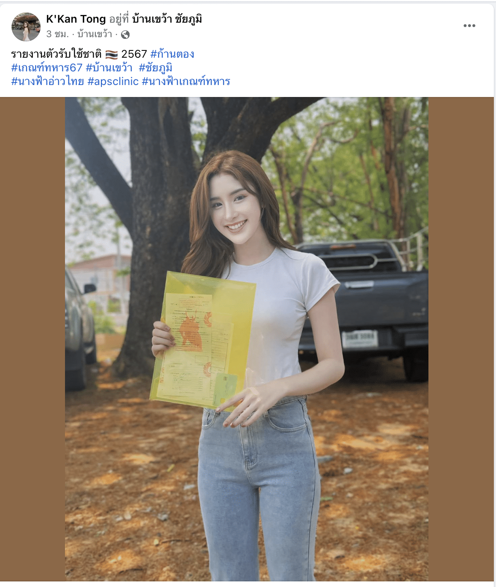
Task: Follow the #บ้านเขว้า hashtag link
Action: pos(109,68)
